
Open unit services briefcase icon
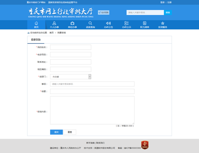tap(72, 23)
